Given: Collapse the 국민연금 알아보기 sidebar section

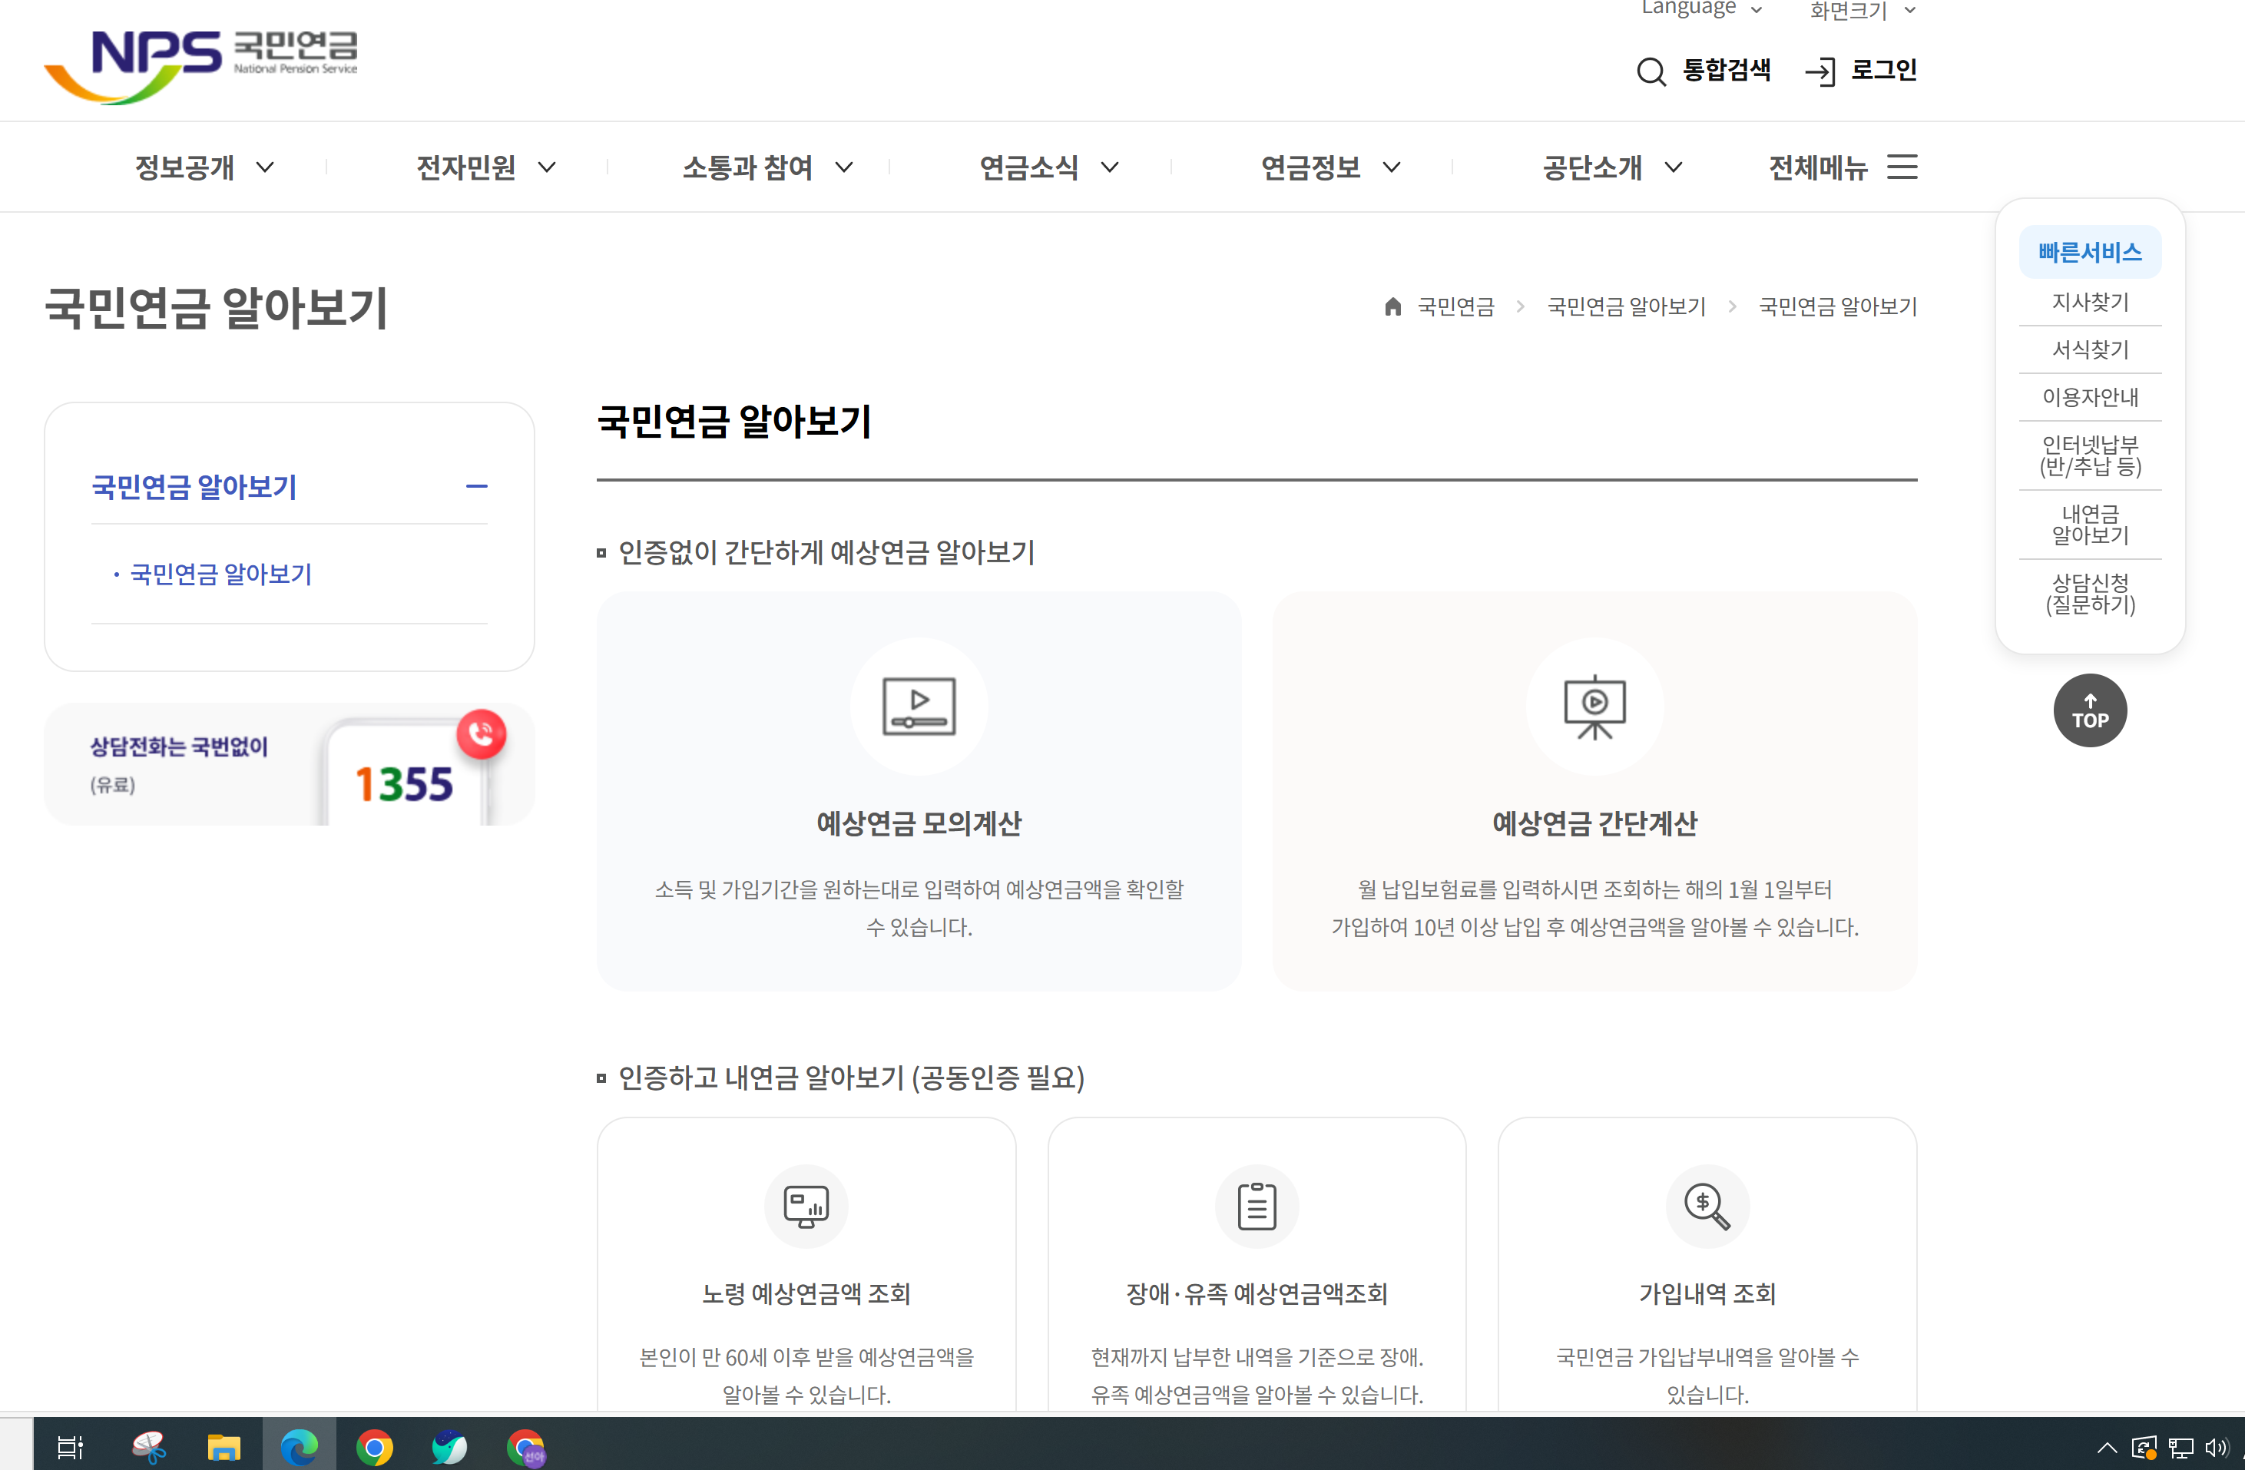Looking at the screenshot, I should pyautogui.click(x=476, y=487).
